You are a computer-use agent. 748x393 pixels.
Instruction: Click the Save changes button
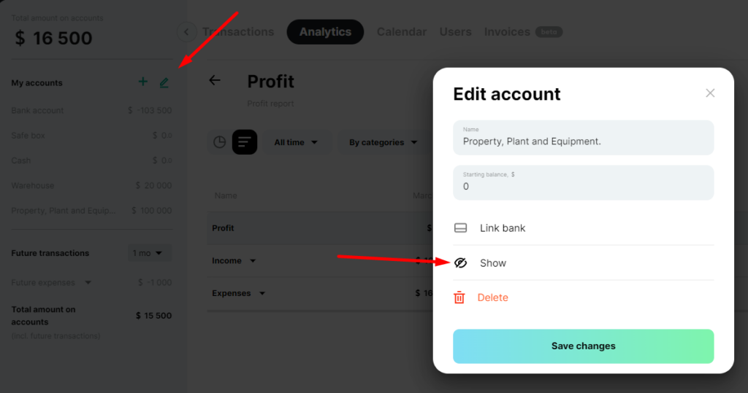tap(583, 346)
